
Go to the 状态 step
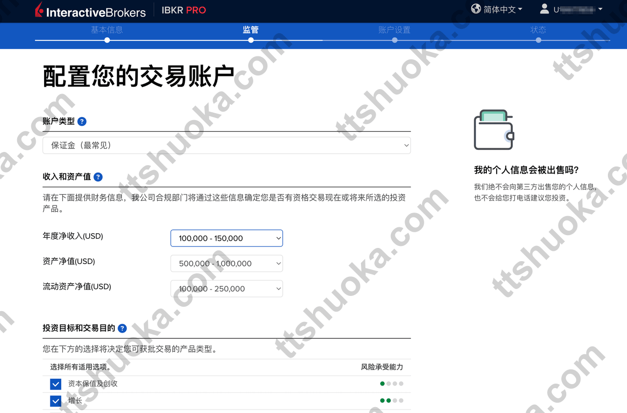538,30
